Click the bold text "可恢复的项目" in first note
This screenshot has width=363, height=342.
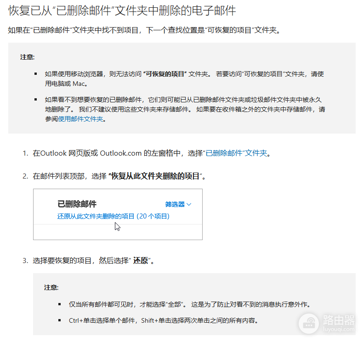click(x=165, y=74)
